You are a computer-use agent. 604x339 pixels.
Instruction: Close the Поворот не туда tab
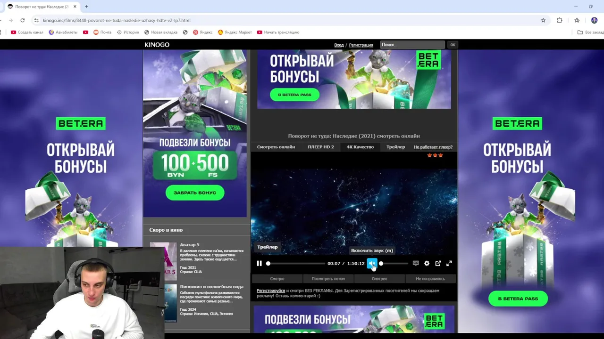pos(75,7)
